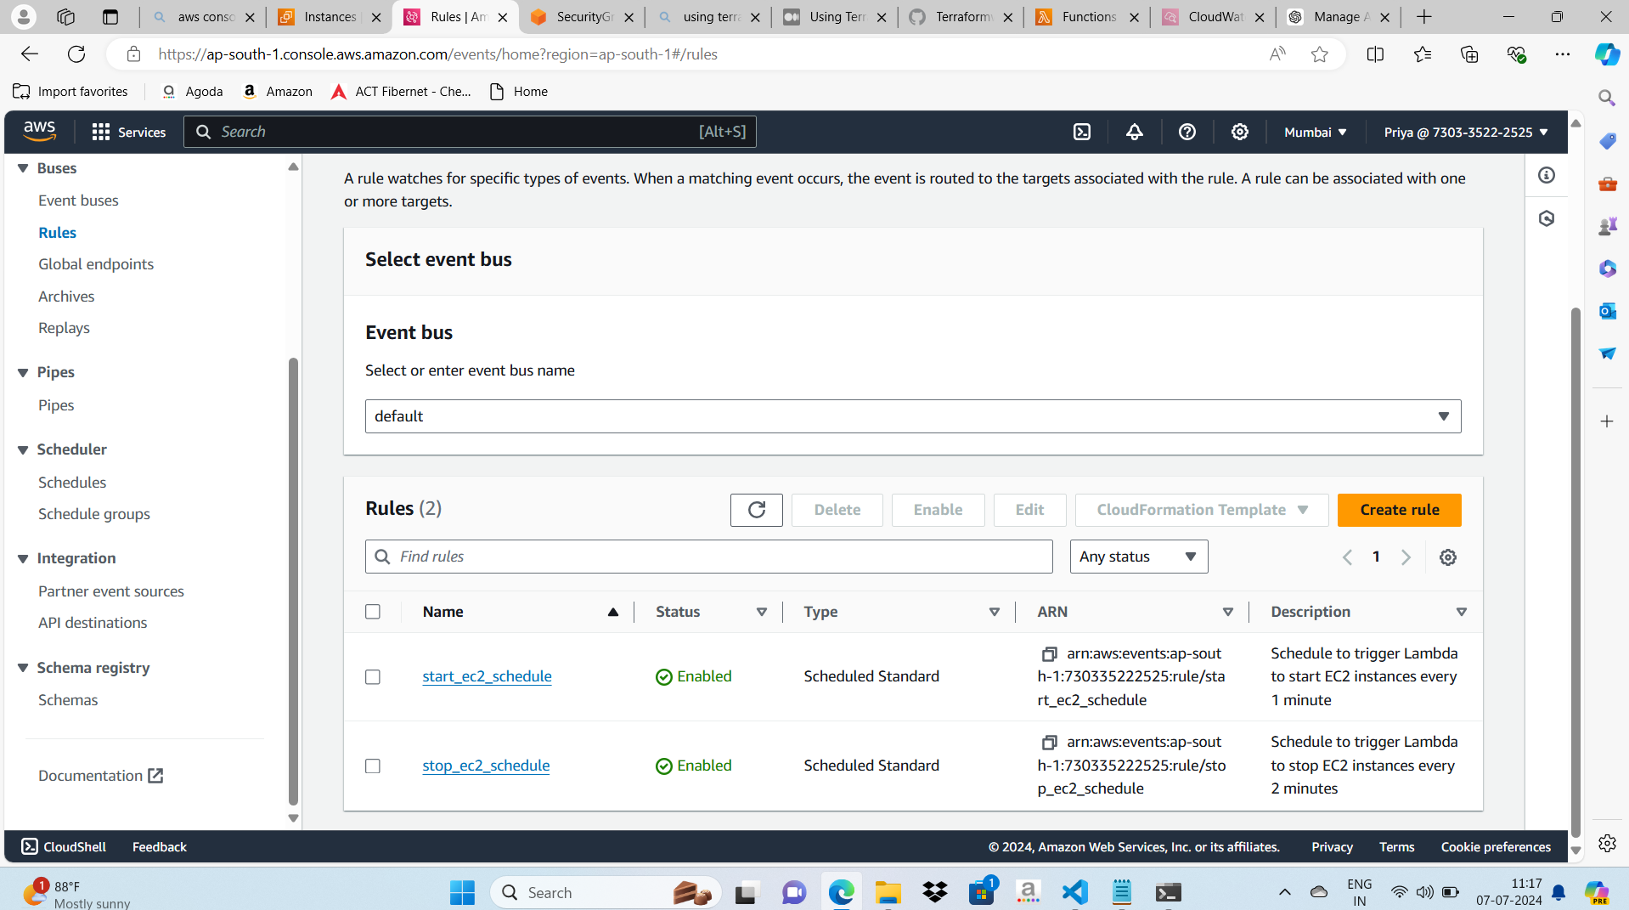The image size is (1629, 910).
Task: Open browser settings and more menu
Action: pyautogui.click(x=1563, y=54)
